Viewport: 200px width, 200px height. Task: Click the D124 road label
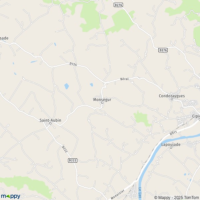pyautogui.click(x=73, y=64)
